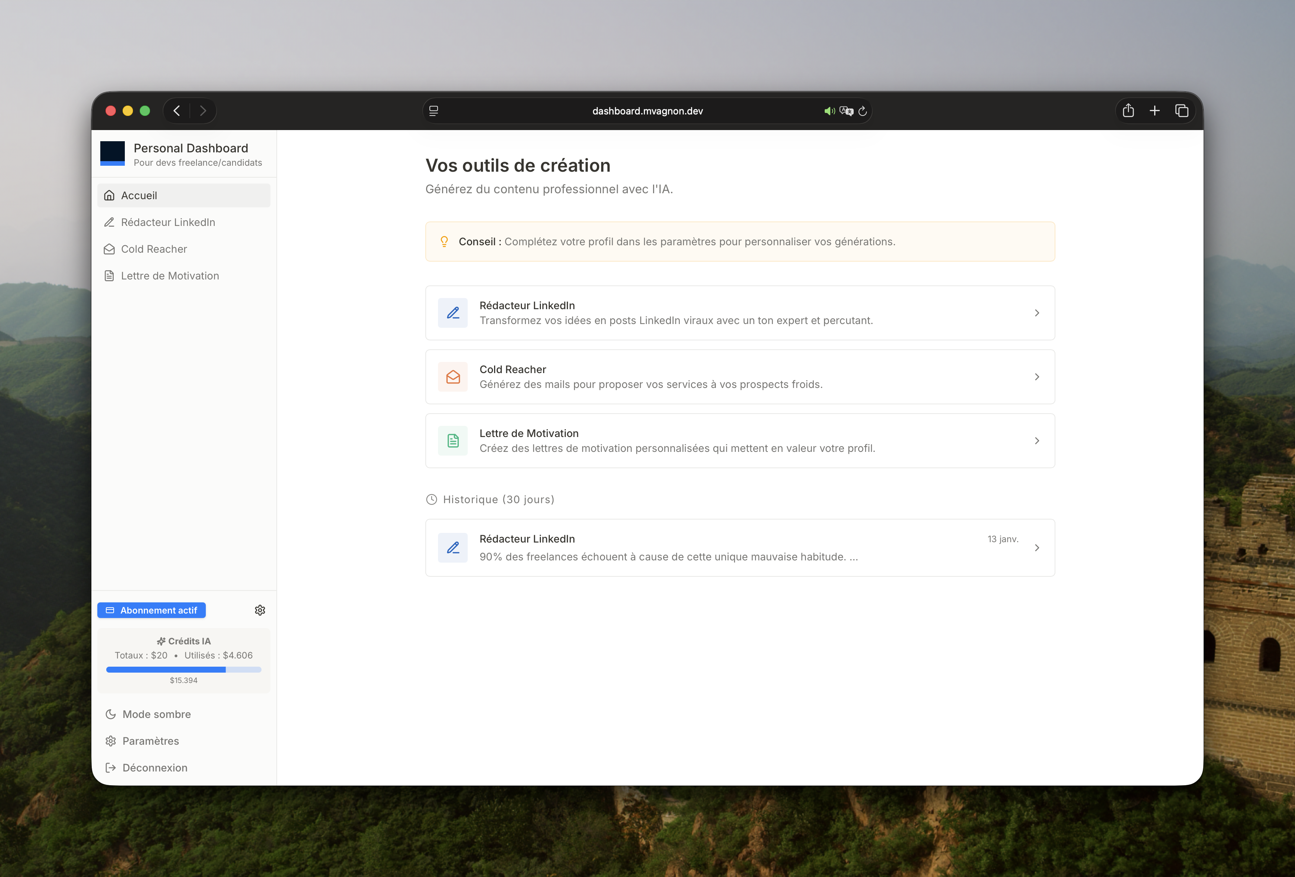Open the Lettre de Motivation tool card

click(x=739, y=440)
